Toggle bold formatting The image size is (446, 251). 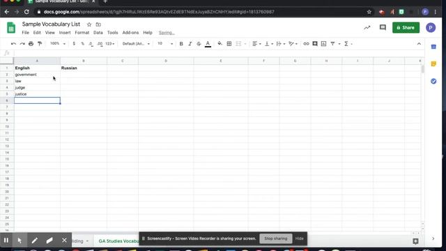181,44
